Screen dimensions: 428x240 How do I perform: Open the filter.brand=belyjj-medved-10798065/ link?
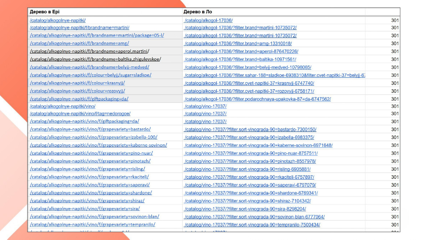click(x=248, y=67)
